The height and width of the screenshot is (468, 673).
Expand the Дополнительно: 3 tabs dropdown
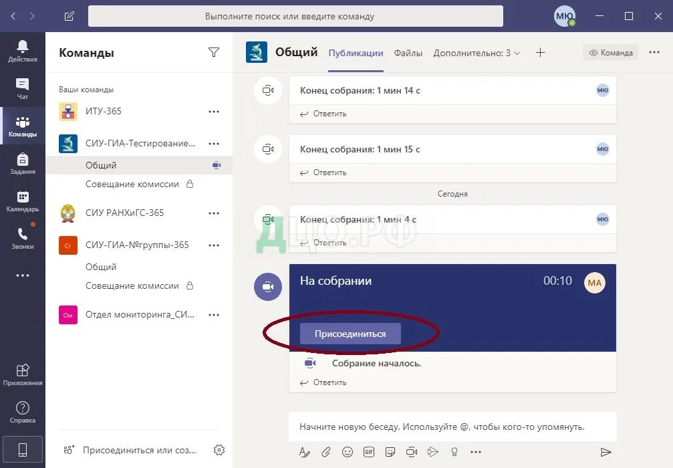(x=477, y=53)
